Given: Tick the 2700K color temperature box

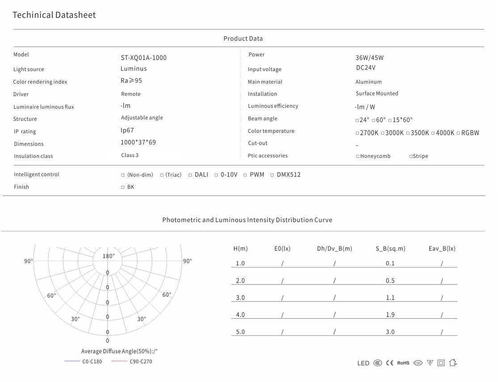Looking at the screenshot, I should tap(357, 133).
